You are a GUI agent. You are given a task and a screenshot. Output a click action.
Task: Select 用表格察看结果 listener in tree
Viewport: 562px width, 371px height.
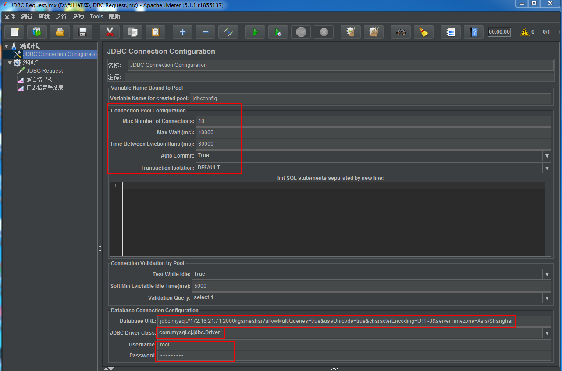[x=45, y=87]
